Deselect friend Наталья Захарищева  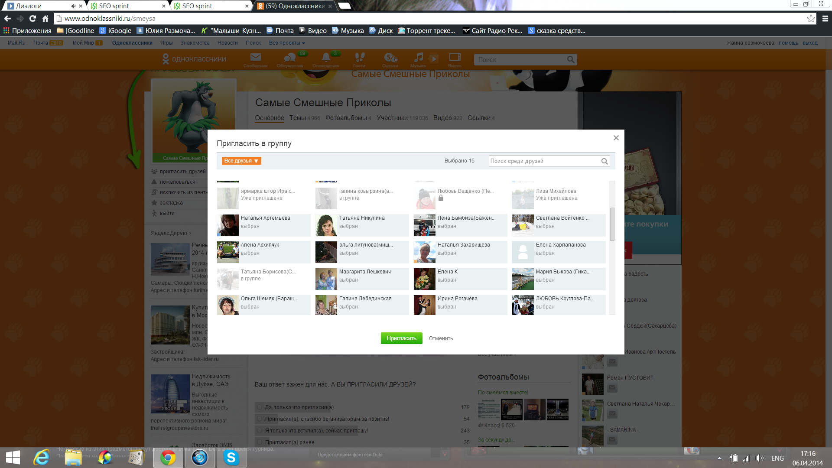click(460, 252)
